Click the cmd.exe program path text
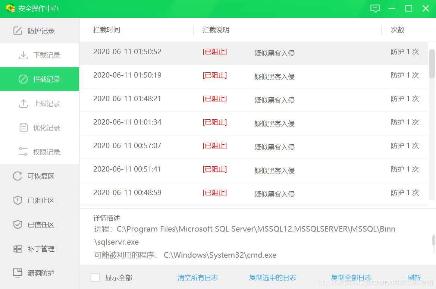436x289 pixels. [x=220, y=255]
